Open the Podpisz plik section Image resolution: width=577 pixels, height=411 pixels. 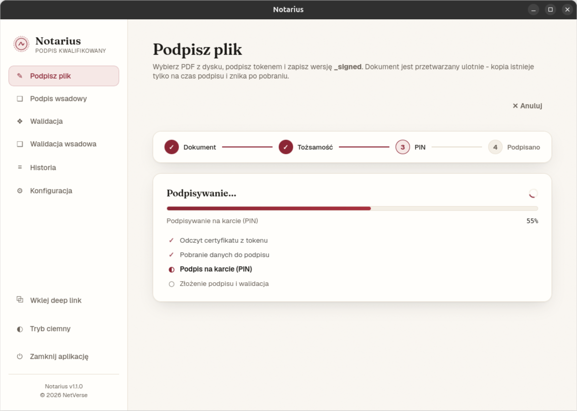click(64, 76)
